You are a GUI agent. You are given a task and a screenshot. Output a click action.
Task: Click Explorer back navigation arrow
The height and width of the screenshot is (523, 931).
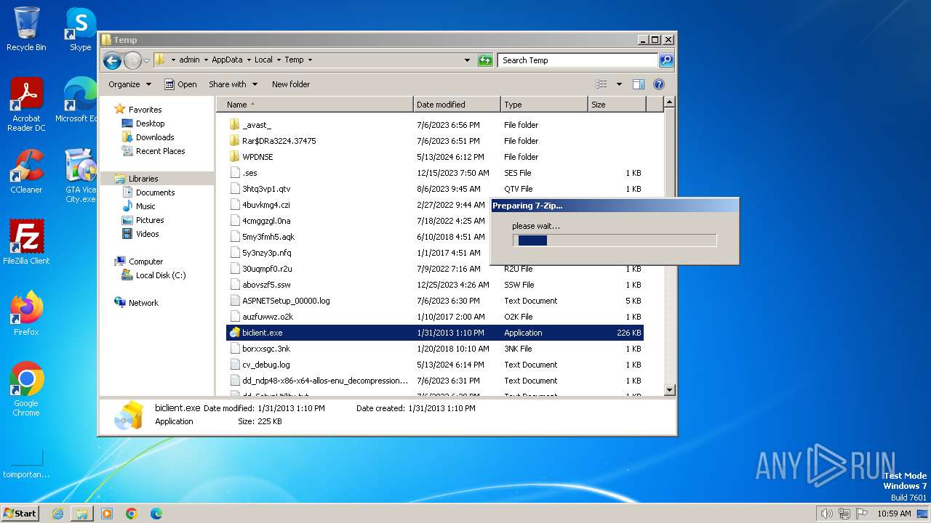[112, 60]
